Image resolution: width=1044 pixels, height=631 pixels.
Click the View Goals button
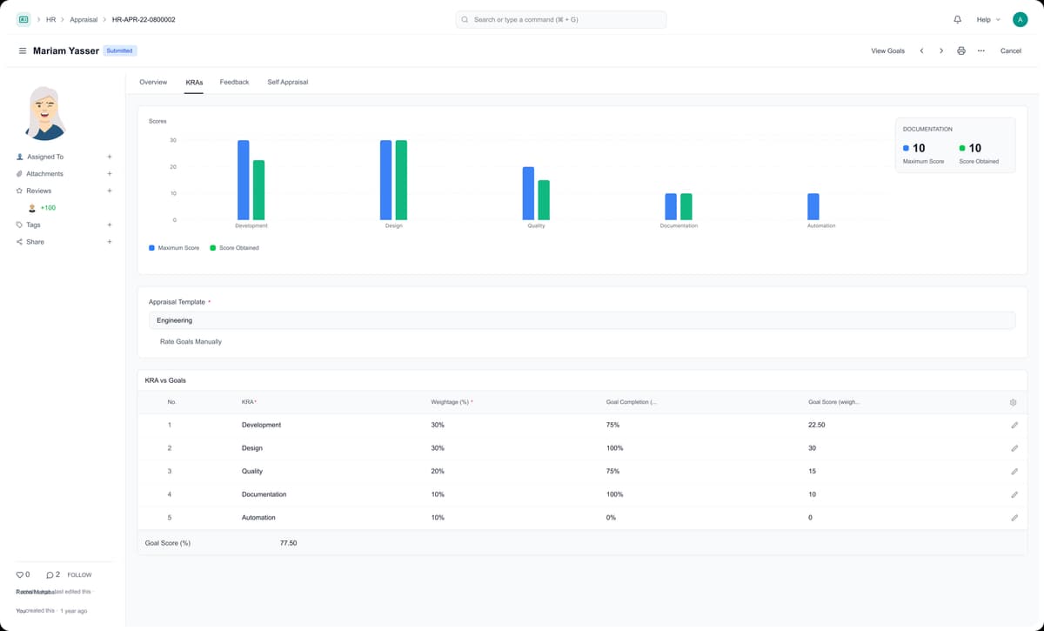pyautogui.click(x=887, y=50)
